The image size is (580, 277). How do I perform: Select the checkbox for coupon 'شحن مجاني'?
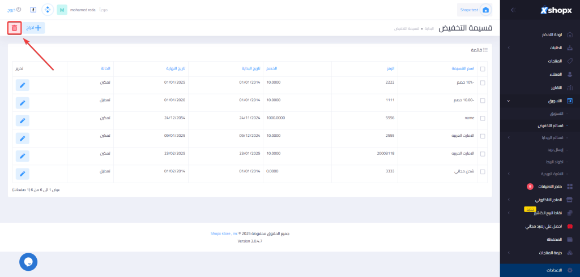pyautogui.click(x=483, y=171)
